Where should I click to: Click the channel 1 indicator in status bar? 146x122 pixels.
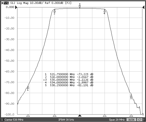tap(2, 120)
